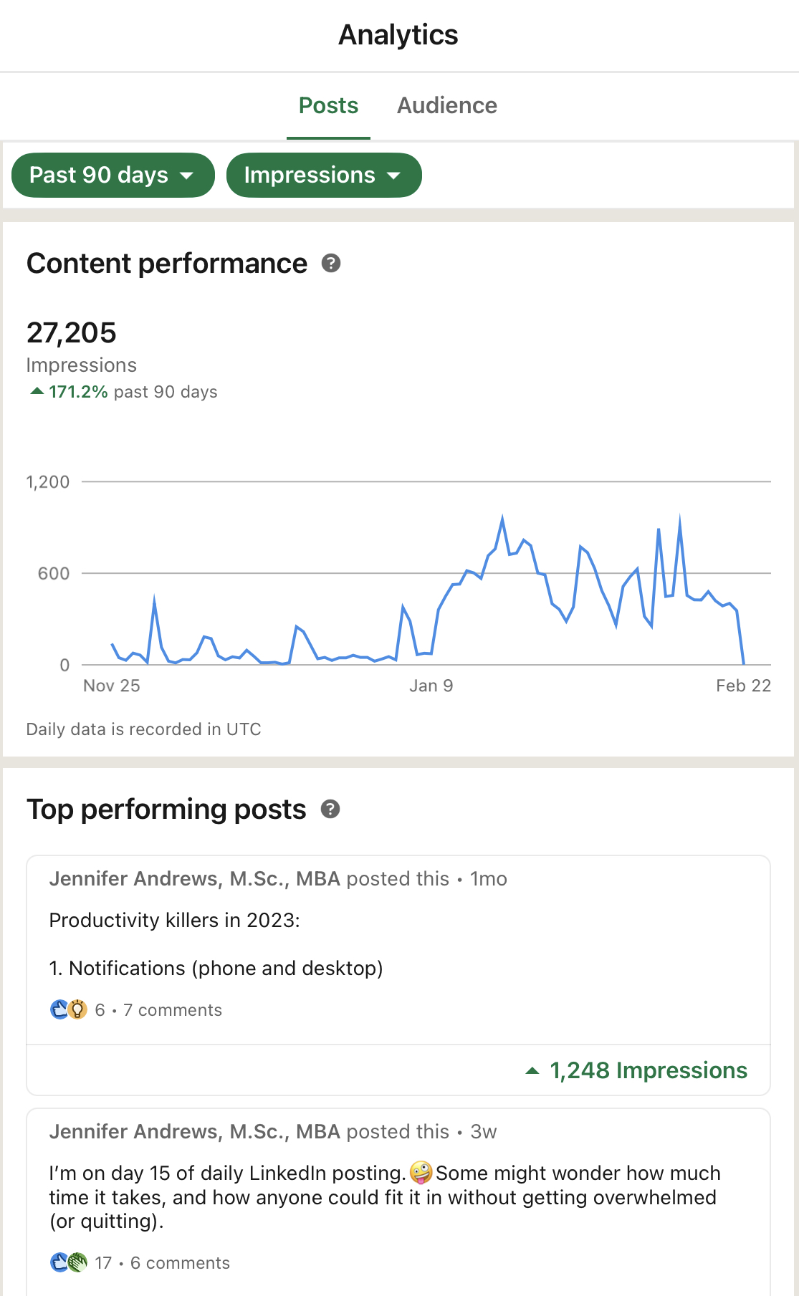Switch to the Audience tab
This screenshot has width=799, height=1296.
pos(447,105)
